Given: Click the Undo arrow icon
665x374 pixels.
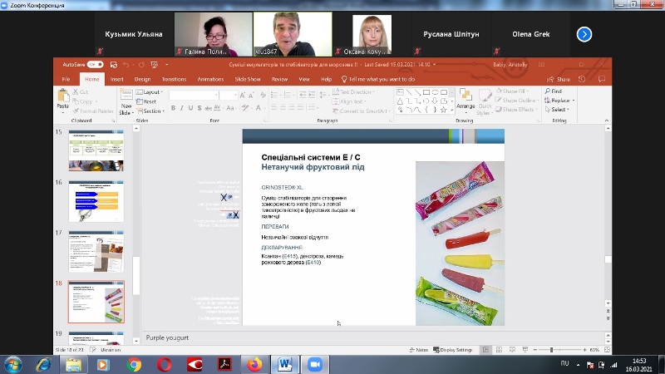Looking at the screenshot, I should click(126, 65).
